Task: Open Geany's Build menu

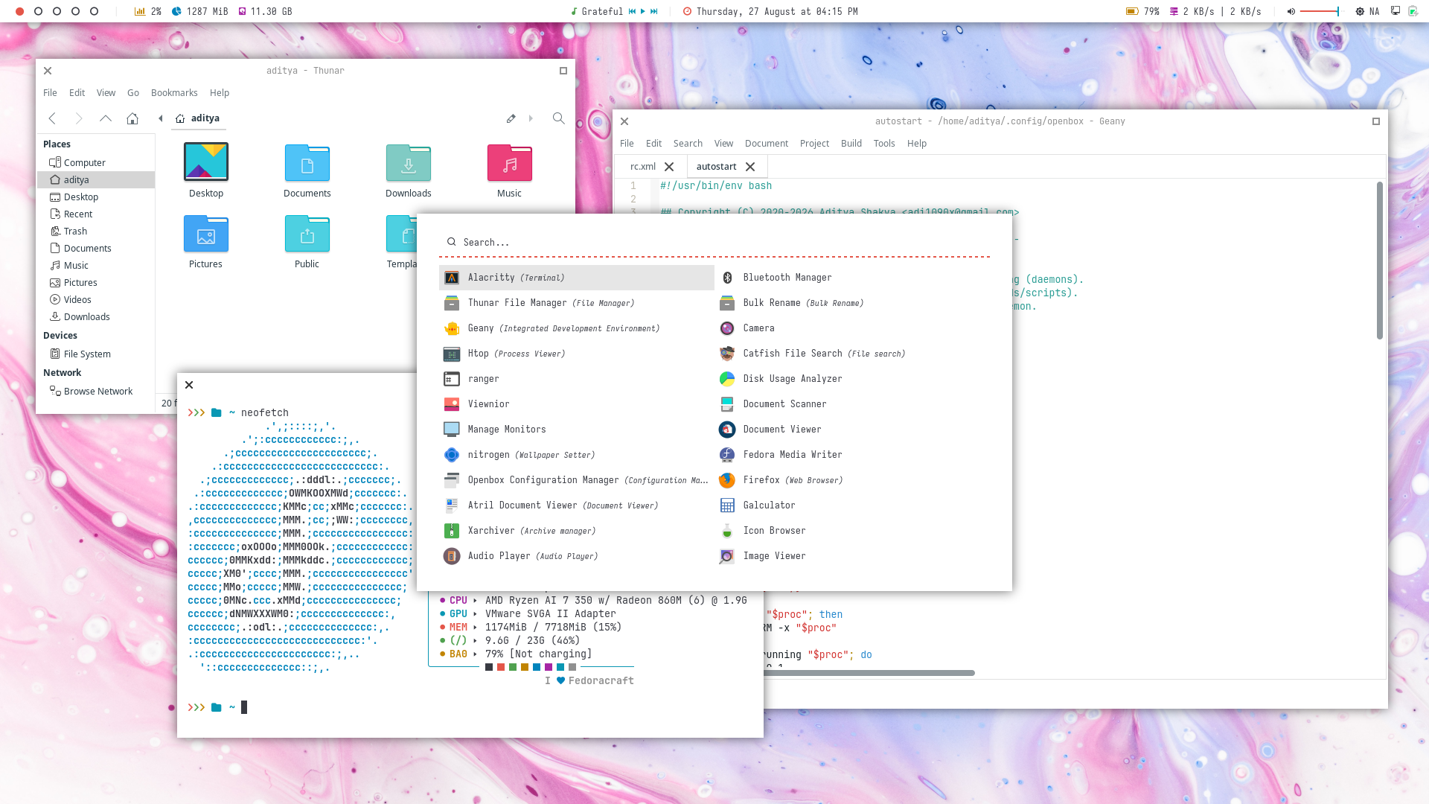Action: (851, 144)
